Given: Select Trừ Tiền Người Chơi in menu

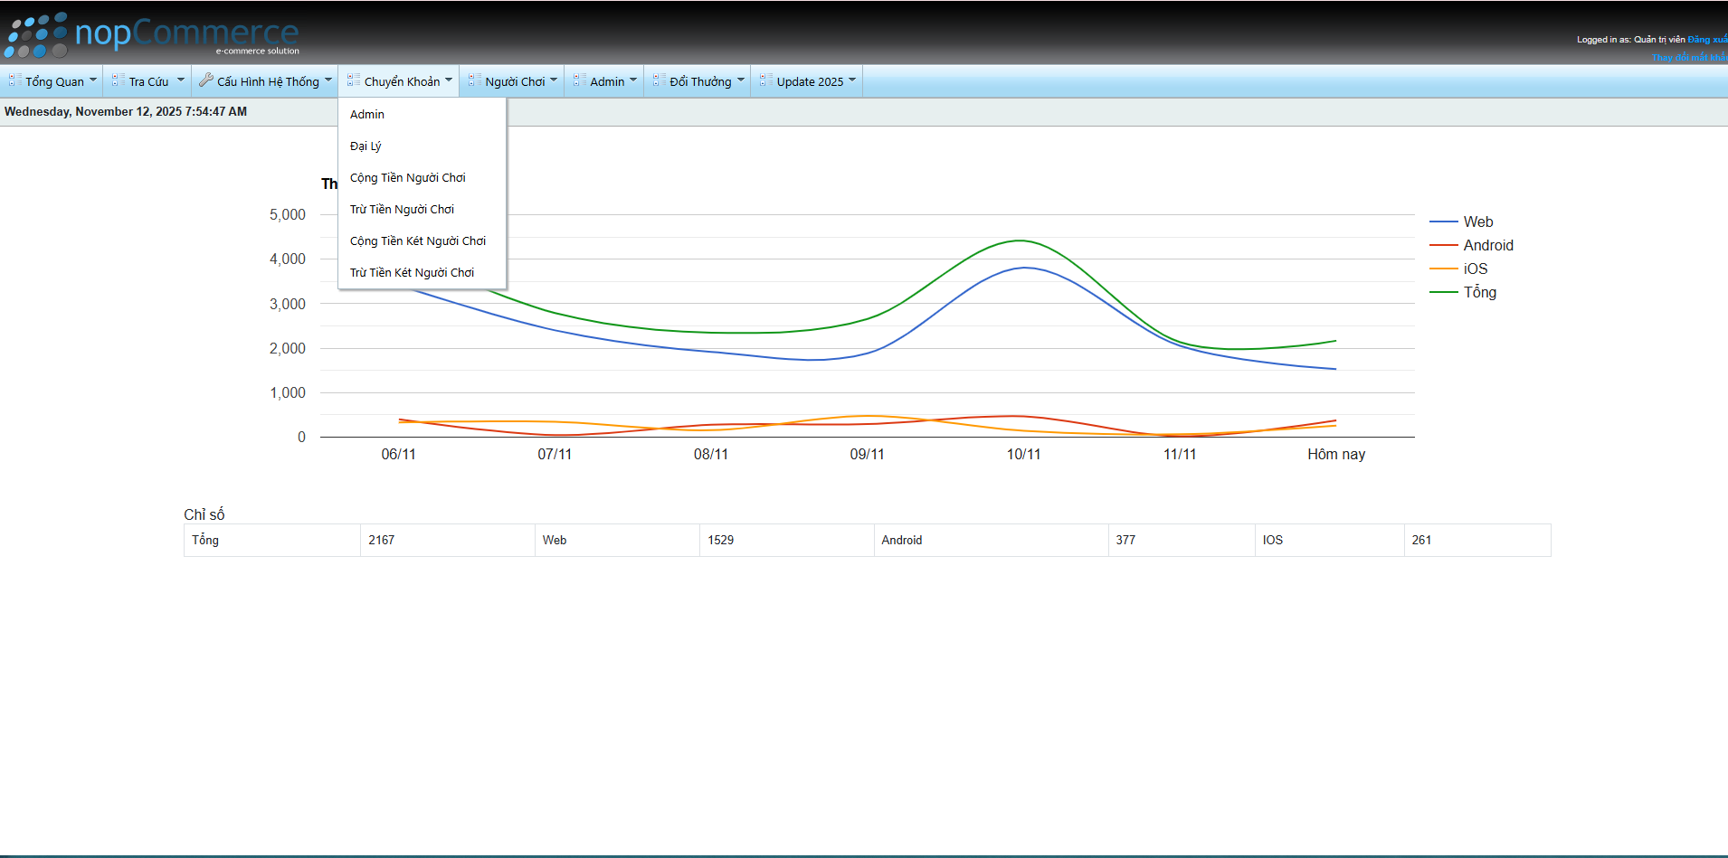Looking at the screenshot, I should tap(402, 209).
